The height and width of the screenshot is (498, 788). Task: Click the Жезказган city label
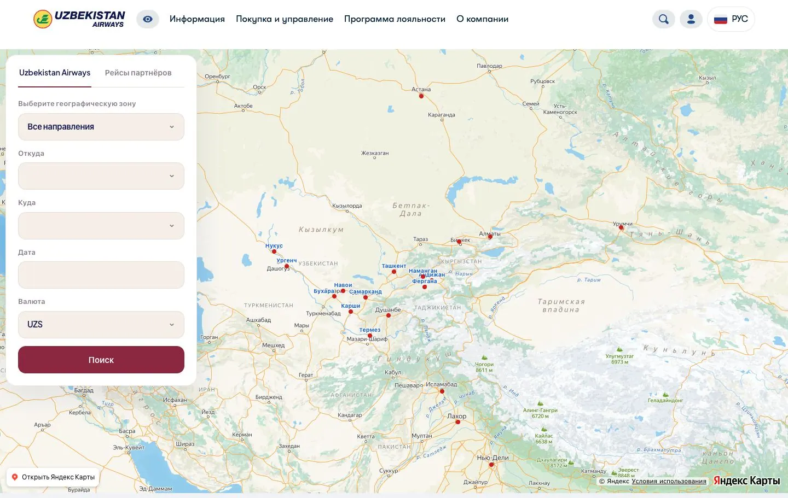pyautogui.click(x=375, y=153)
